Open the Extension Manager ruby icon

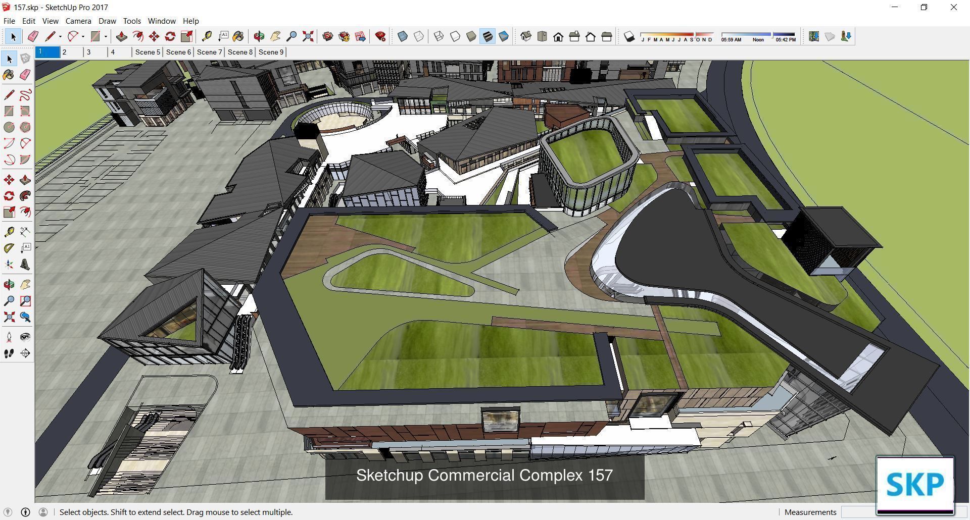tap(380, 36)
